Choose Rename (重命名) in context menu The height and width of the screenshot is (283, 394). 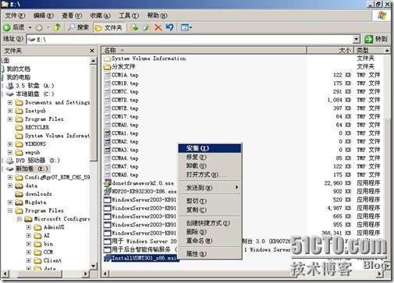pos(210,241)
